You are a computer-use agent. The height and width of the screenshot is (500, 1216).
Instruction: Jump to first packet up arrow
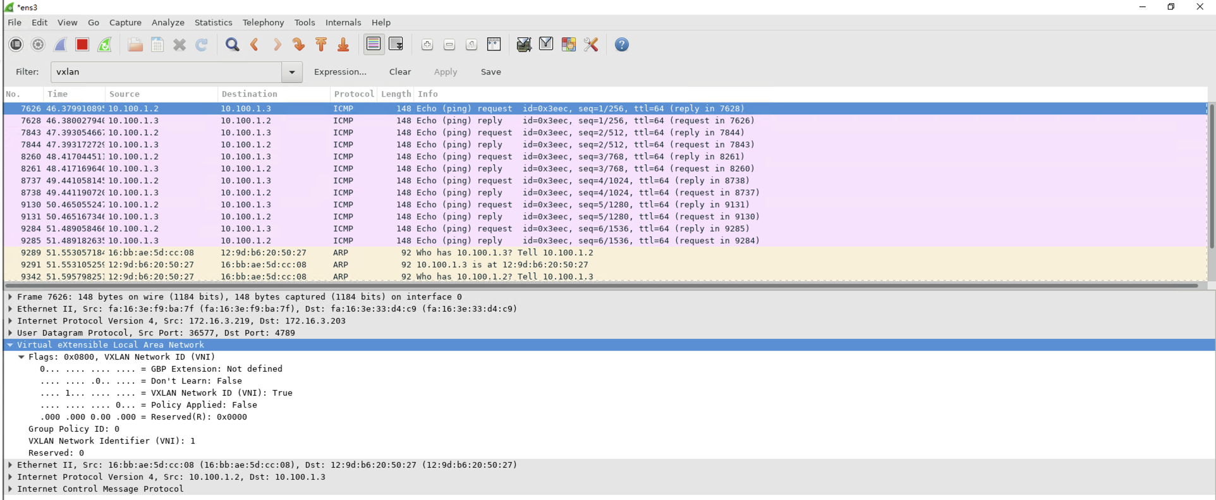321,44
